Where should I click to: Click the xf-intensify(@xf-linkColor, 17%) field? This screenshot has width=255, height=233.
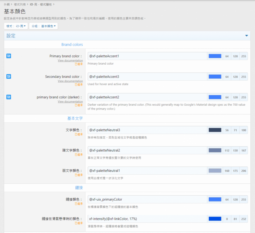pos(147,219)
